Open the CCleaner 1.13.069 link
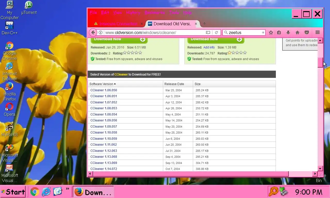This screenshot has width=330, height=198. tap(104, 163)
